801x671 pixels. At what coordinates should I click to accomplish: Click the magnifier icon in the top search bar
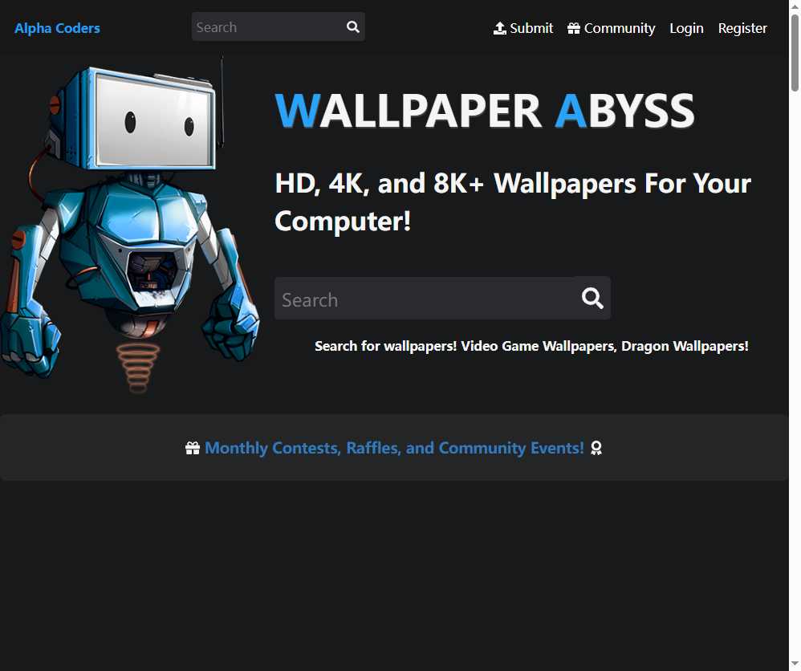pyautogui.click(x=352, y=26)
